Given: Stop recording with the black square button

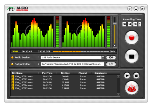Looking at the screenshot, I should click(x=132, y=56).
